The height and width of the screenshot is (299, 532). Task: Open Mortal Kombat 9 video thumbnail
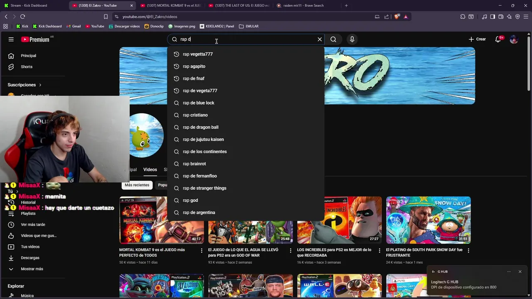(162, 220)
